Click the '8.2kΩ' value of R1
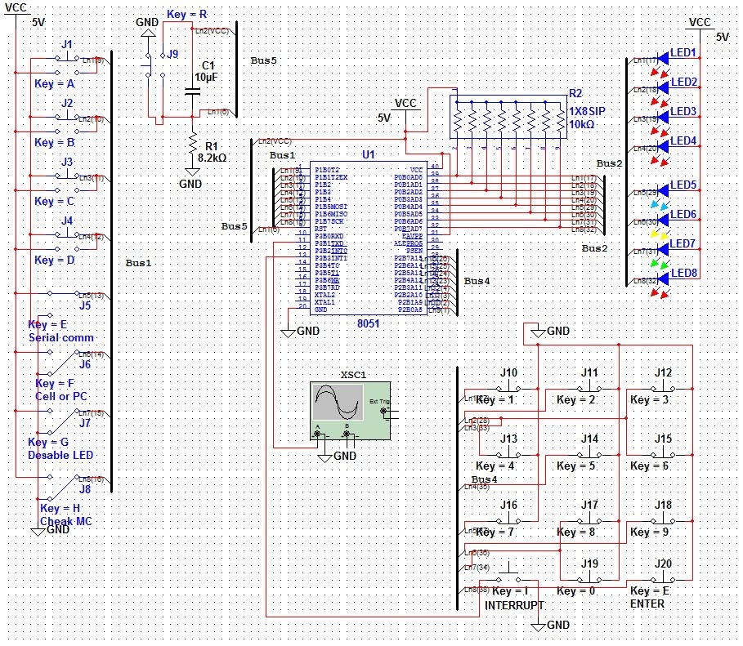 tap(212, 158)
